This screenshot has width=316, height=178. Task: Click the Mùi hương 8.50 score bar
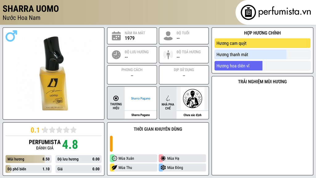coord(29,159)
